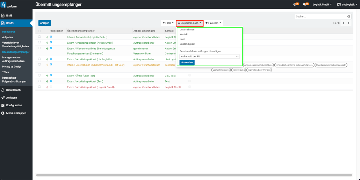Choose 'Land' in the grouping menu
The width and height of the screenshot is (360, 180).
pyautogui.click(x=182, y=39)
